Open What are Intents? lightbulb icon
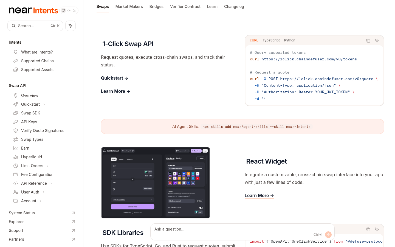The image size is (395, 247). pyautogui.click(x=16, y=52)
